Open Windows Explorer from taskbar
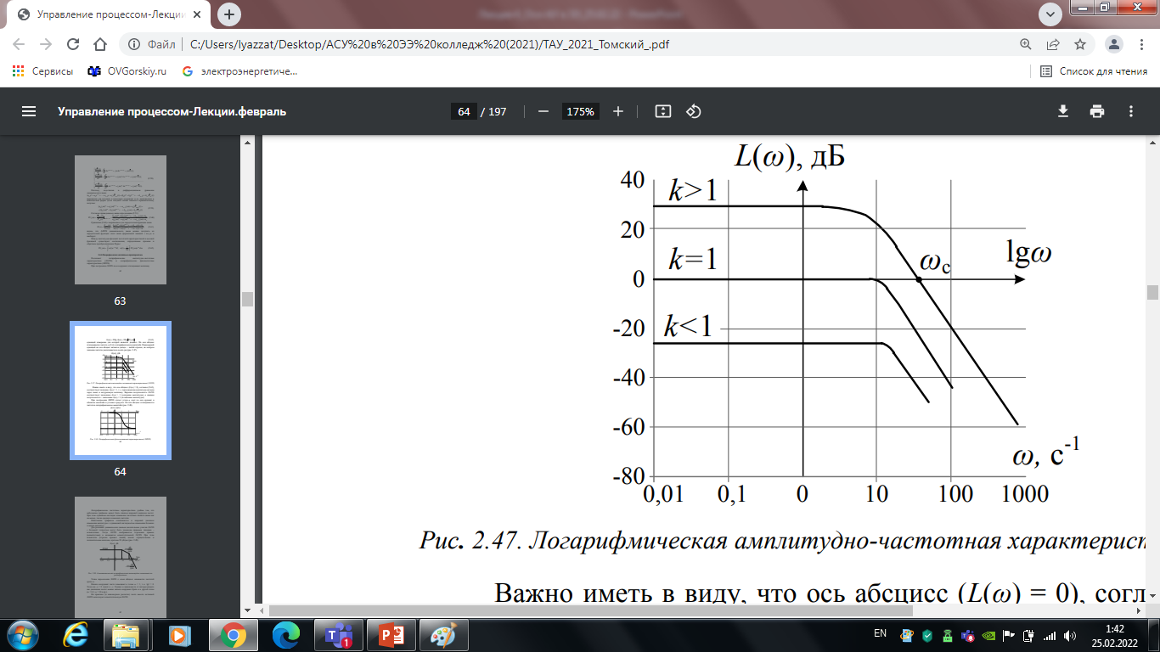Viewport: 1160px width, 652px height. click(x=127, y=634)
